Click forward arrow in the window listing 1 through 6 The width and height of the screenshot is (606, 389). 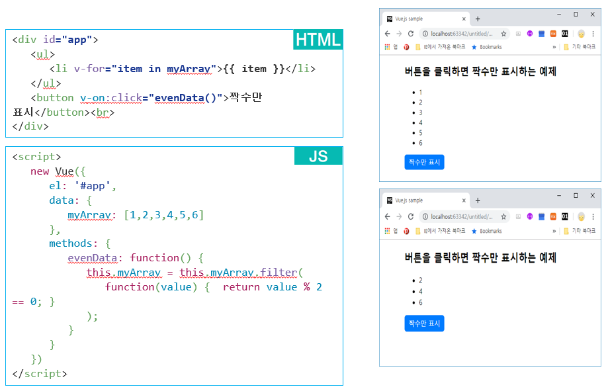[399, 34]
